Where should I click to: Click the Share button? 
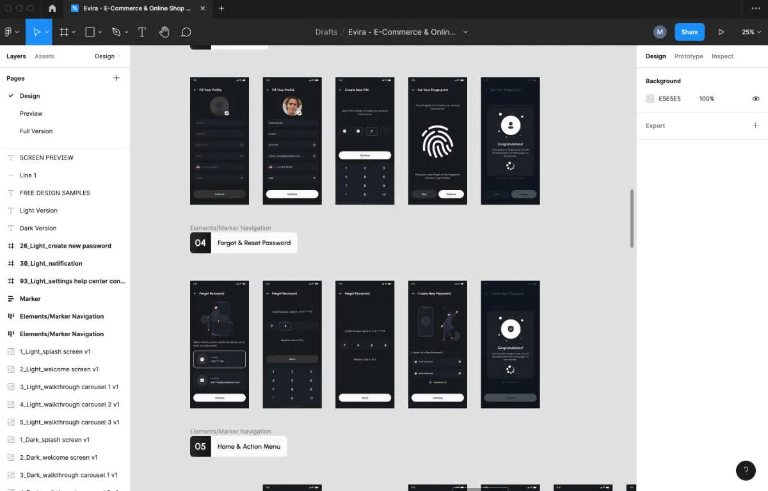[689, 32]
